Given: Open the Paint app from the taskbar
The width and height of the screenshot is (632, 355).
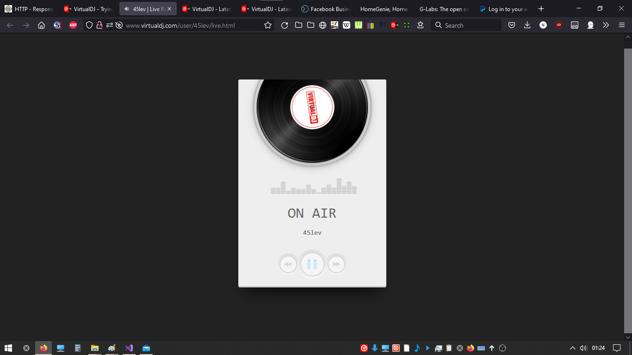Looking at the screenshot, I should (112, 348).
